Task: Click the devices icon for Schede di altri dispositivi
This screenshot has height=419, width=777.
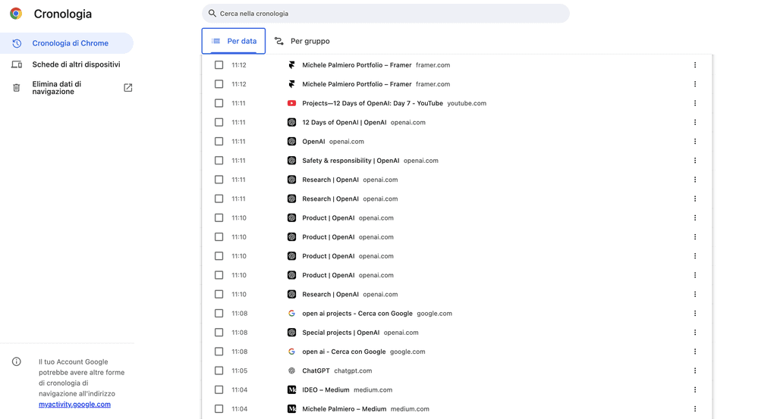Action: click(17, 64)
